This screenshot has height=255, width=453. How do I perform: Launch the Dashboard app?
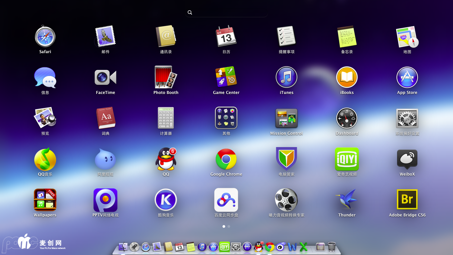tap(347, 118)
